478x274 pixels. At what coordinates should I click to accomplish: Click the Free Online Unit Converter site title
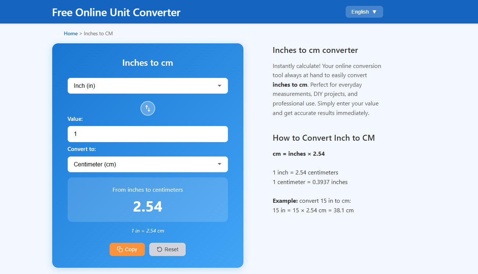(x=116, y=12)
